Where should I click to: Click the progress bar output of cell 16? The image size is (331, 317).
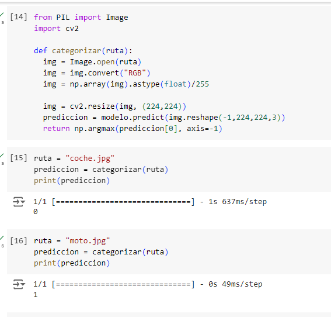tap(148, 284)
